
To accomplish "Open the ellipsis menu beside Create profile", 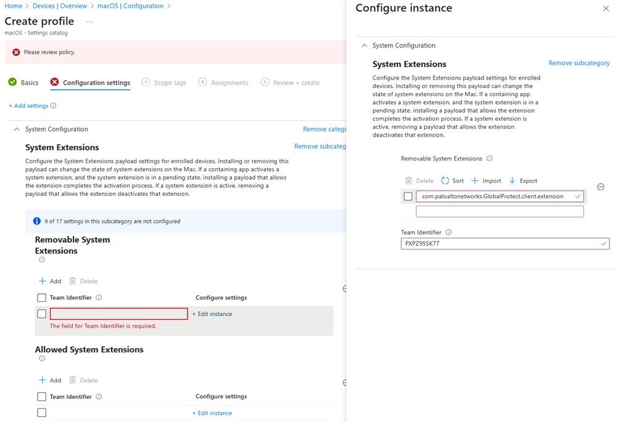I will pos(89,22).
